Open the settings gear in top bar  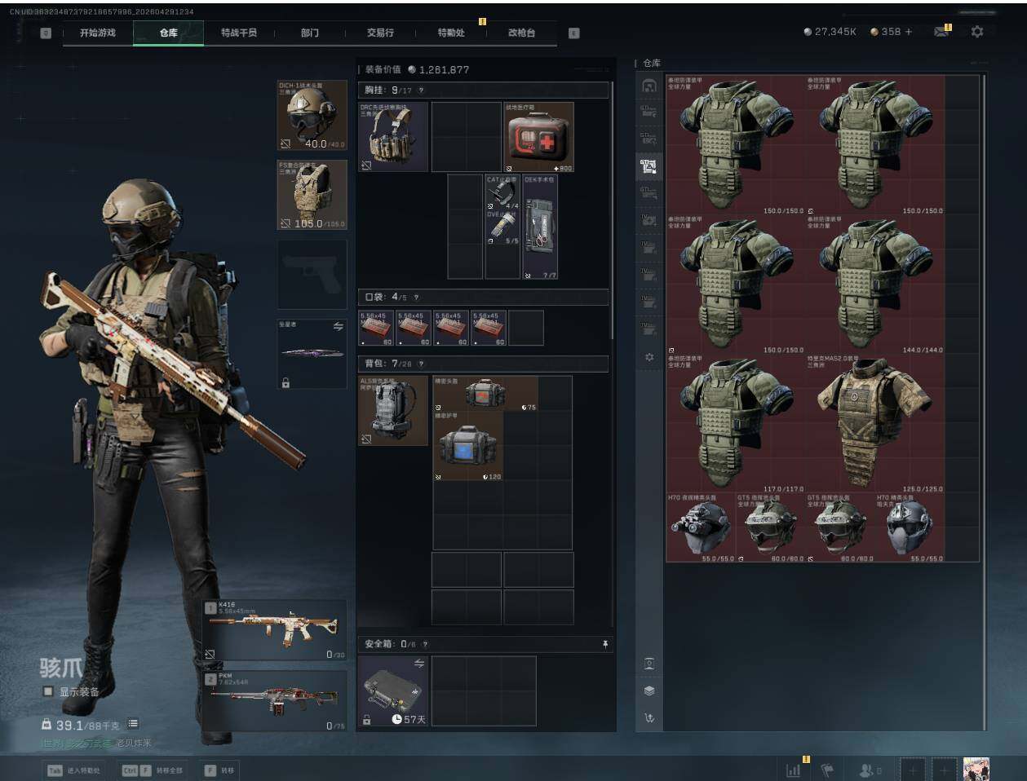pos(977,32)
